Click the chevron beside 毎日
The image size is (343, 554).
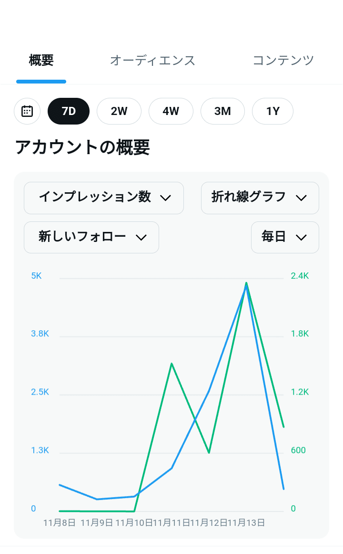point(301,238)
